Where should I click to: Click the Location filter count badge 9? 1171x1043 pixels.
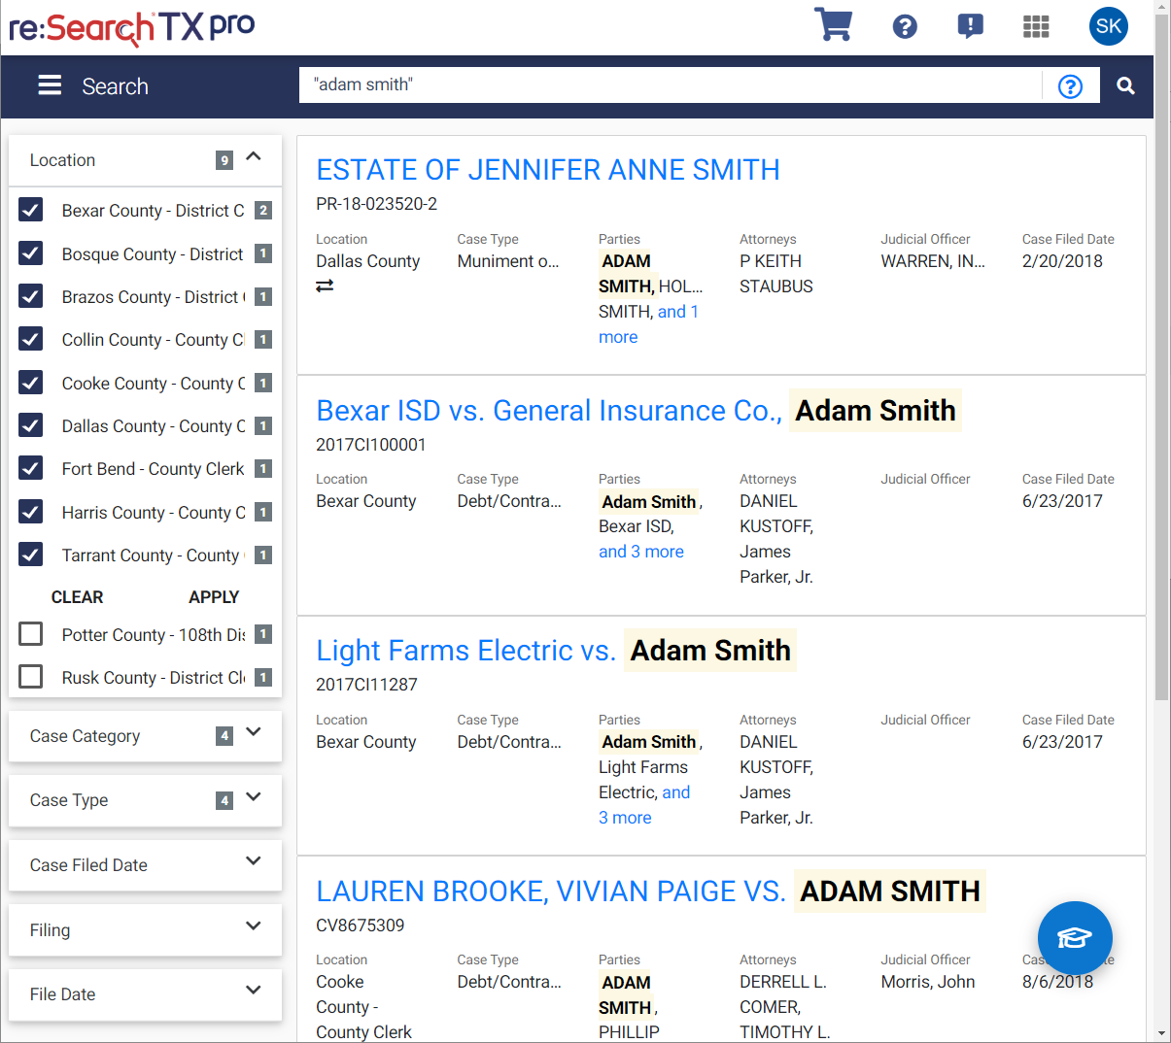click(x=224, y=160)
